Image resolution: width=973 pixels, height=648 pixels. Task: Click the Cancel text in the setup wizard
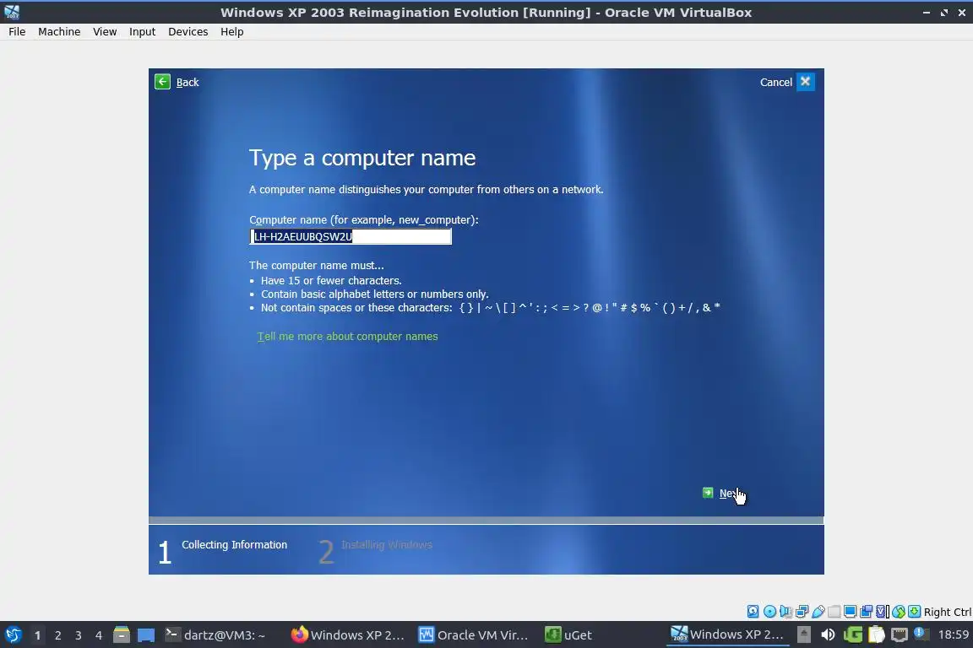coord(775,82)
